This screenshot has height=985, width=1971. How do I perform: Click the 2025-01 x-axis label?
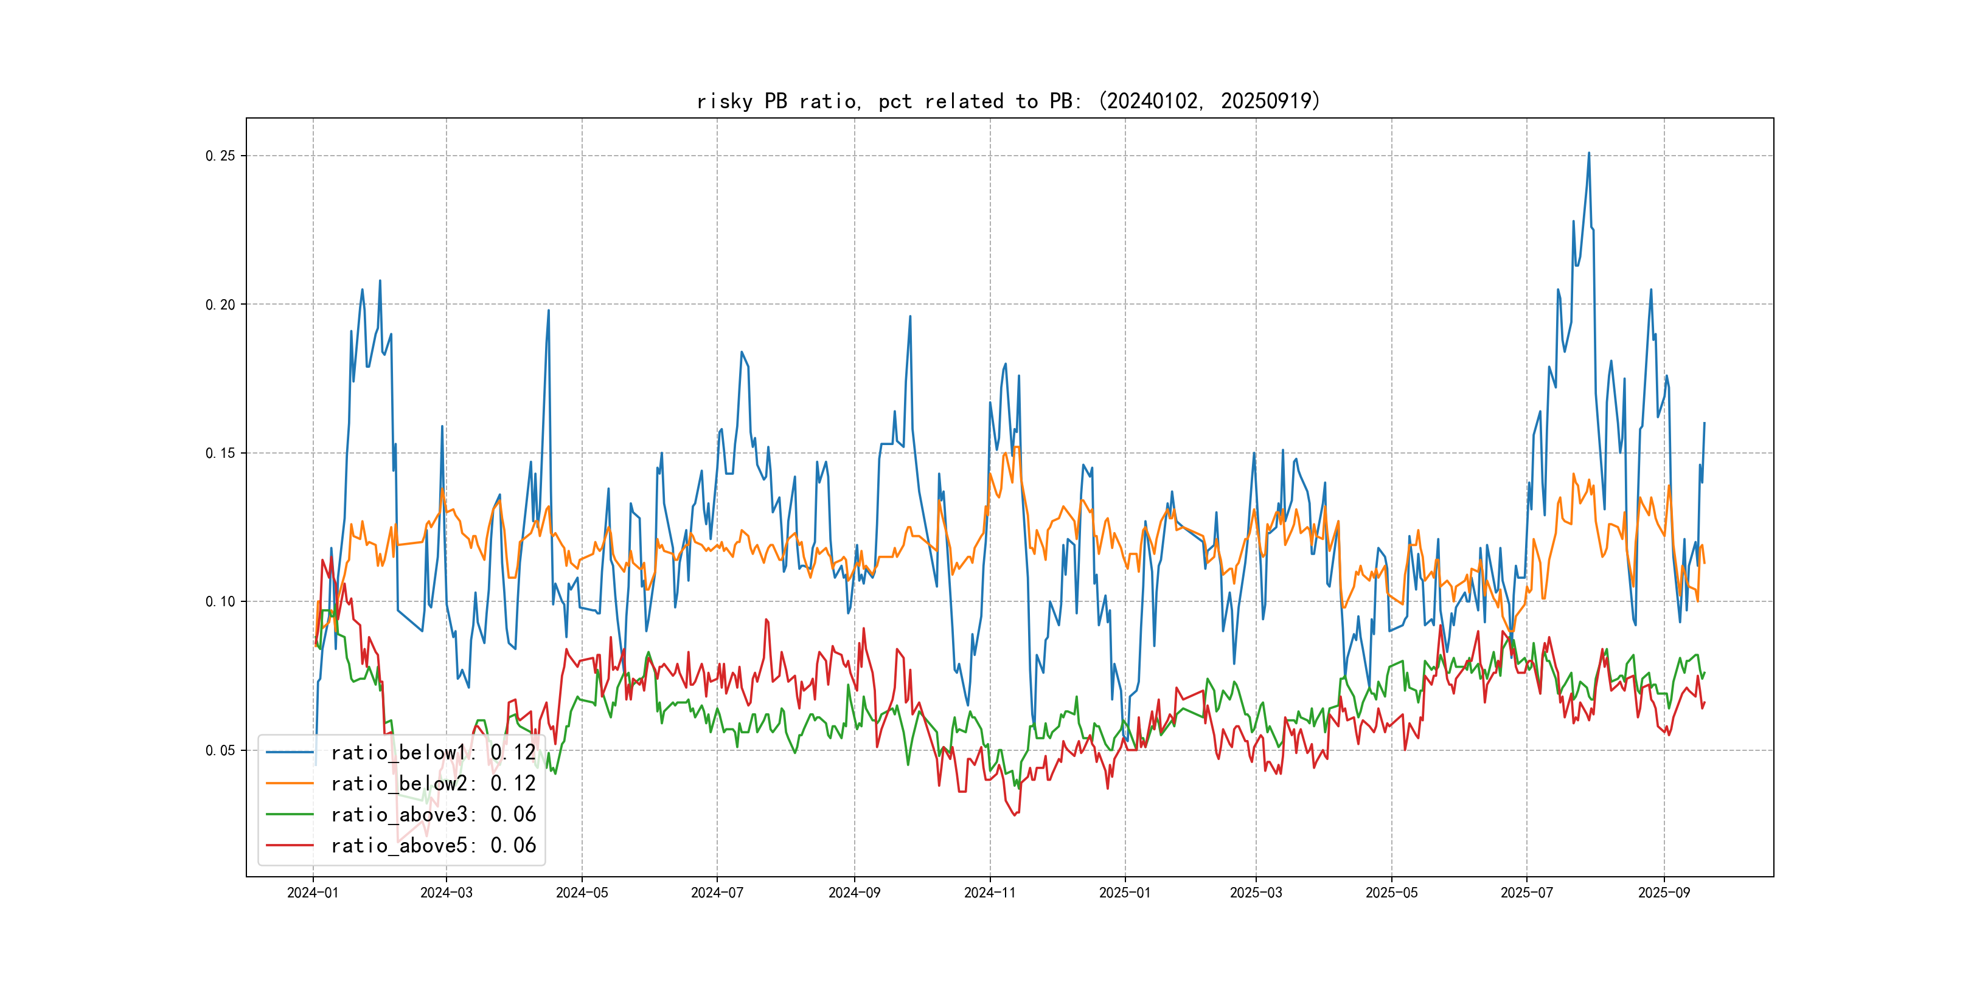point(1125,893)
